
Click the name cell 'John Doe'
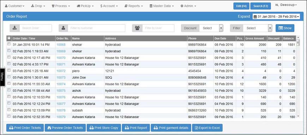(x=79, y=77)
